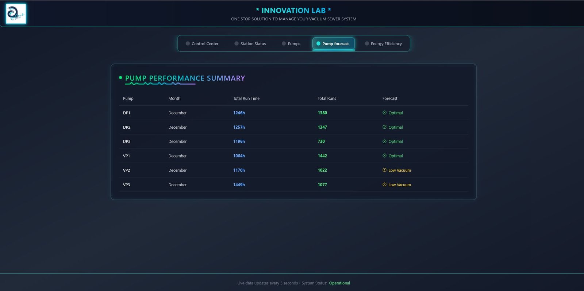Click the 1449h run time value
Screen dimensions: 584x291
pyautogui.click(x=239, y=185)
